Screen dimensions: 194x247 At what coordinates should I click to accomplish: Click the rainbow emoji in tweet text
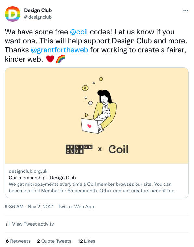60,59
